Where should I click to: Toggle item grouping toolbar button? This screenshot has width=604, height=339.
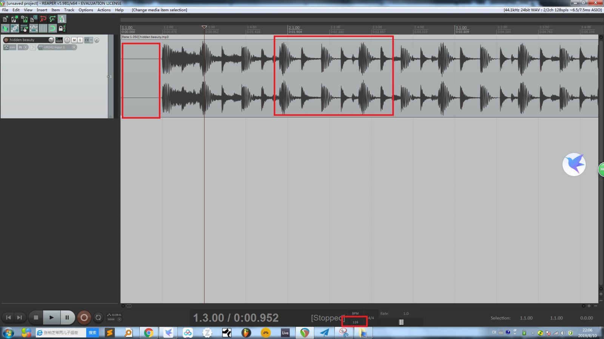(x=15, y=28)
